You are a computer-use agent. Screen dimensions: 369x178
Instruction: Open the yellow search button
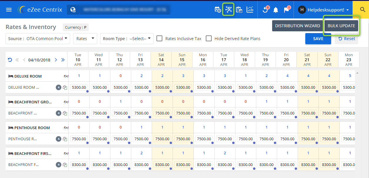363,10
